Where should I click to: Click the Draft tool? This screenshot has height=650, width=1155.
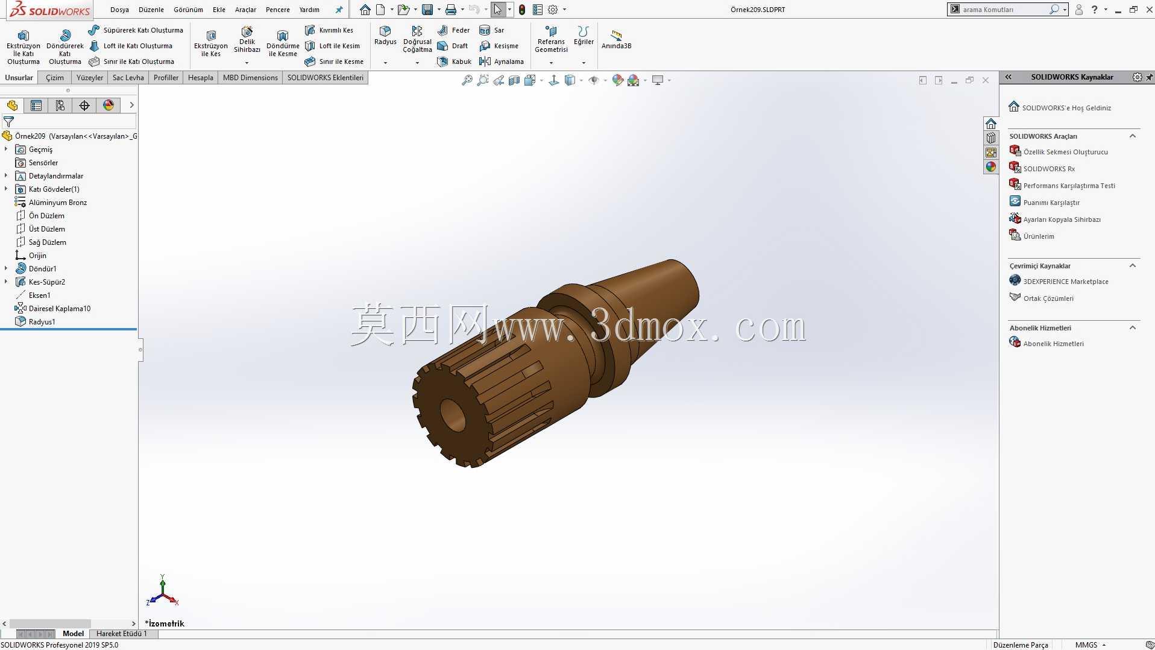[x=453, y=46]
